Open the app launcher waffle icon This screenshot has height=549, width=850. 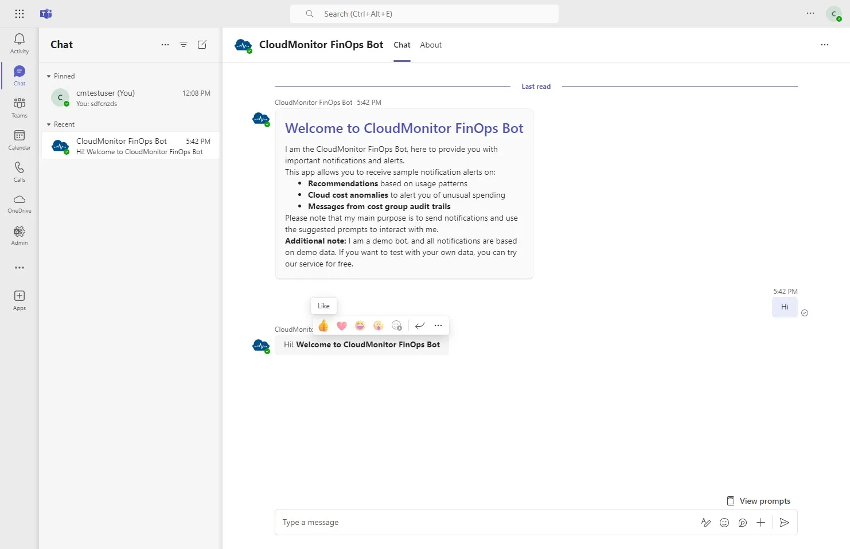point(20,14)
